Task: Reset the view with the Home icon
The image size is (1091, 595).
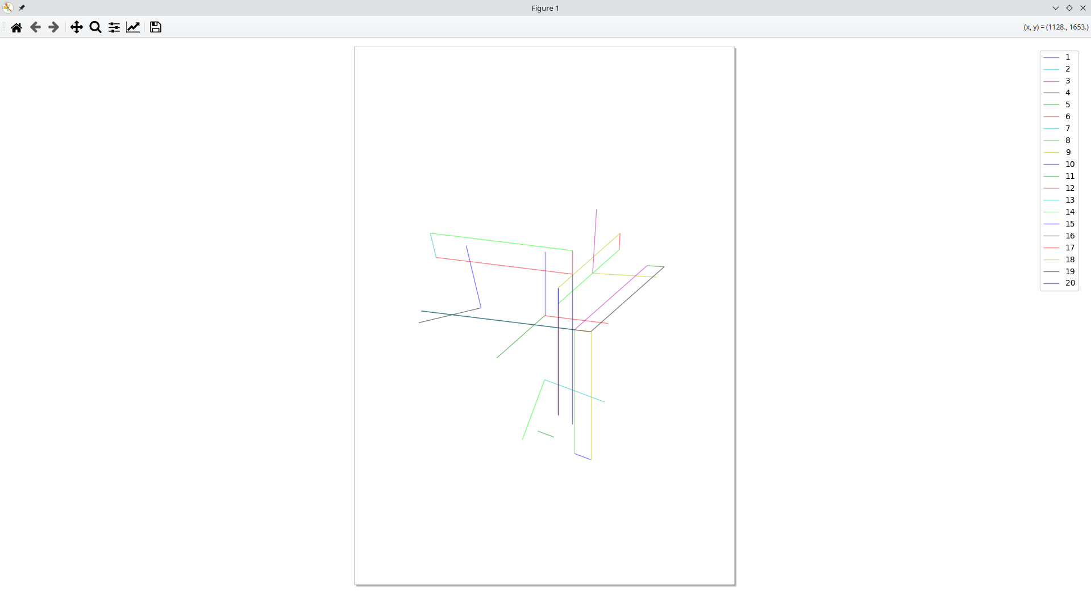Action: [16, 27]
